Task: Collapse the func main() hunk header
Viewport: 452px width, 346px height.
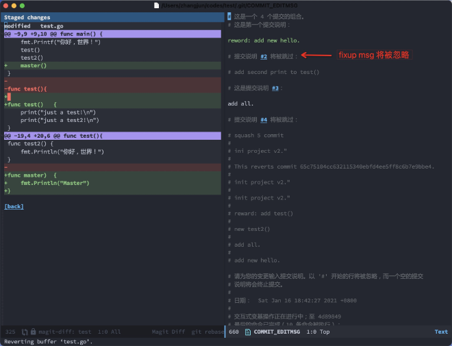Action: coord(53,34)
